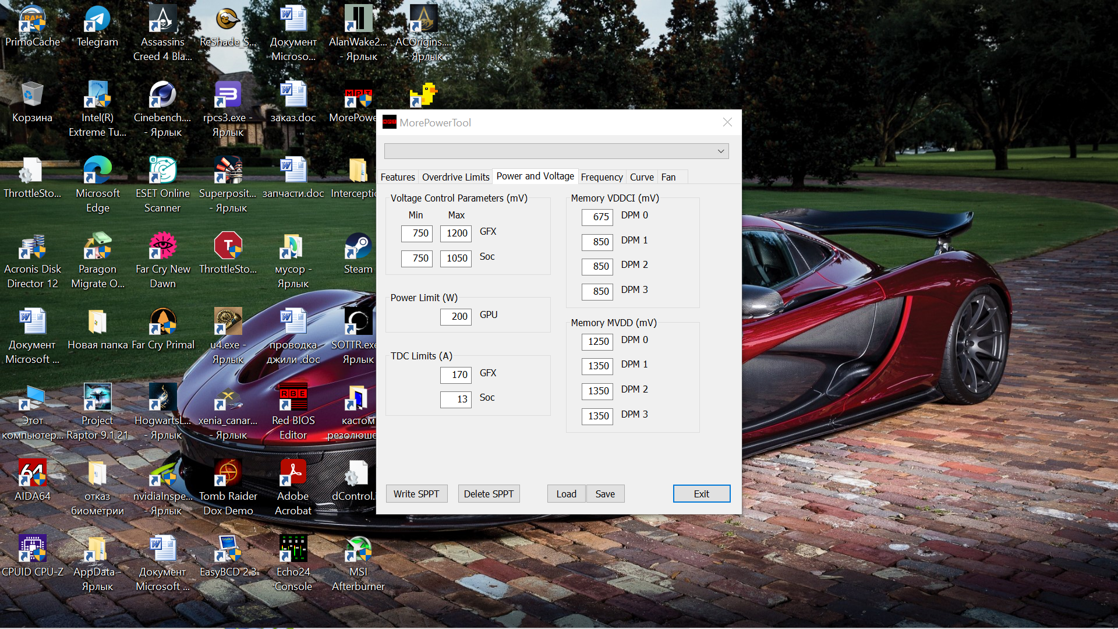
Task: Open MSI Afterburner desktop shortcut
Action: (358, 550)
